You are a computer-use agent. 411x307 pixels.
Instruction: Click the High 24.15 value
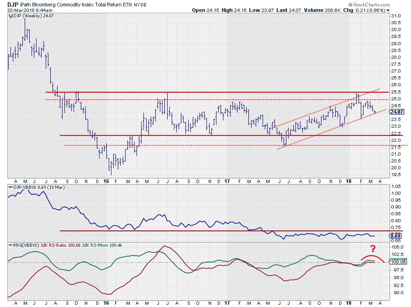(x=234, y=10)
